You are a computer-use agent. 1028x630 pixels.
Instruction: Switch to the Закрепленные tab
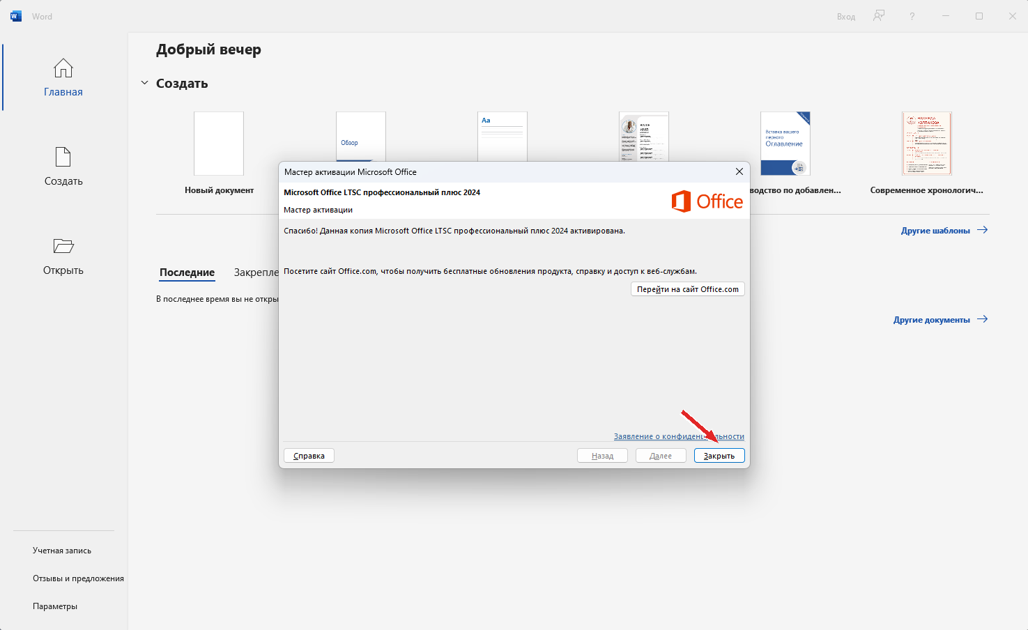click(256, 272)
